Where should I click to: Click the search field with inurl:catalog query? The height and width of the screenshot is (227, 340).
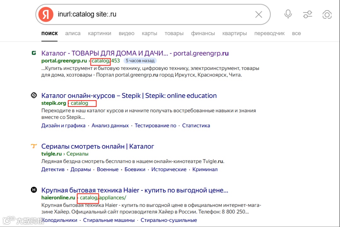coord(153,14)
